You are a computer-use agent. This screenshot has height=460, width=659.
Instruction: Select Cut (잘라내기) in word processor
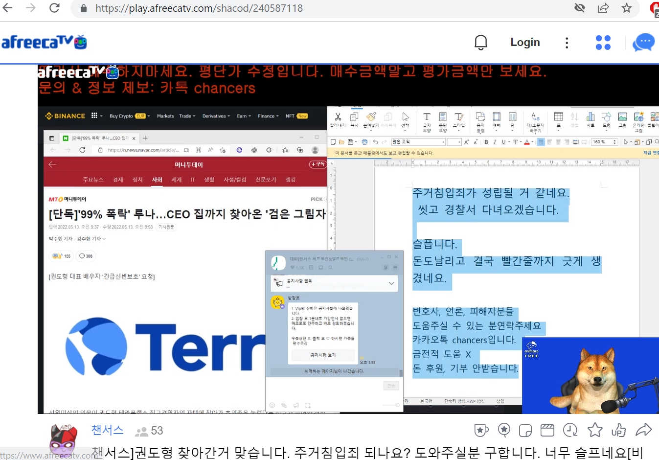(x=338, y=120)
